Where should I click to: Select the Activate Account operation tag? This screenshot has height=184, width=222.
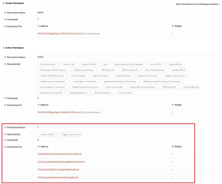point(48,64)
